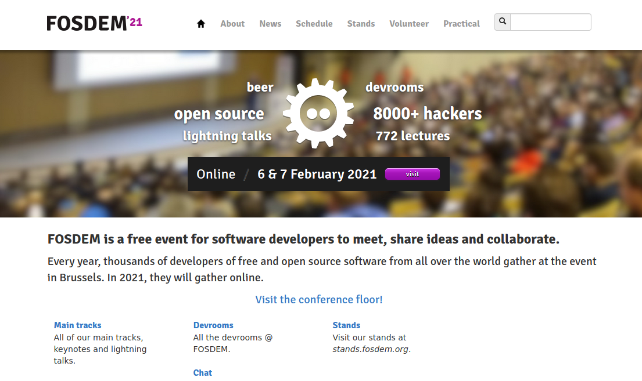Go to the Schedule section
The height and width of the screenshot is (381, 642).
tap(314, 24)
